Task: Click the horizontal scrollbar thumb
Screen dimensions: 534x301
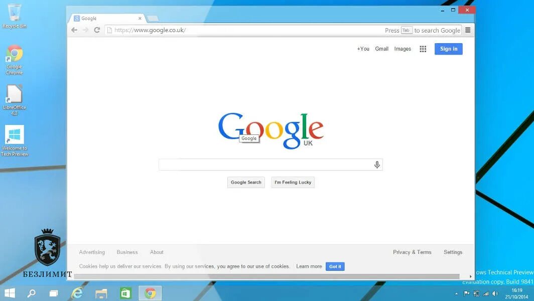Action: click(266, 276)
